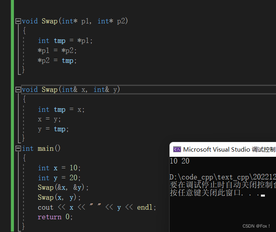Click the '*p1 = *p2;' statement

(x=57, y=51)
